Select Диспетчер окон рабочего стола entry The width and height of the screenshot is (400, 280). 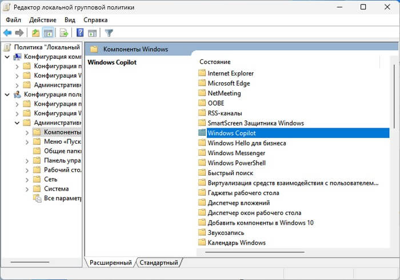point(254,213)
